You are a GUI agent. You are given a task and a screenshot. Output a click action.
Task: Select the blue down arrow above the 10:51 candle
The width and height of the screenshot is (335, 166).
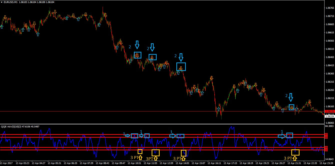pos(137,45)
